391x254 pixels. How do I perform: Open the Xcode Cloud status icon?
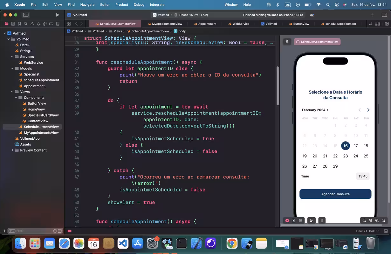(x=312, y=15)
